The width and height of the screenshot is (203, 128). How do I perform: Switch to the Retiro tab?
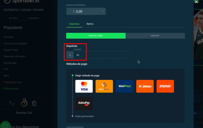pyautogui.click(x=90, y=24)
